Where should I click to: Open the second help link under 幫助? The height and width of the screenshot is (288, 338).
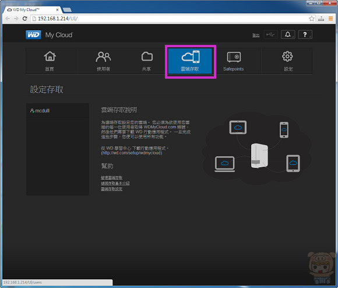point(115,183)
